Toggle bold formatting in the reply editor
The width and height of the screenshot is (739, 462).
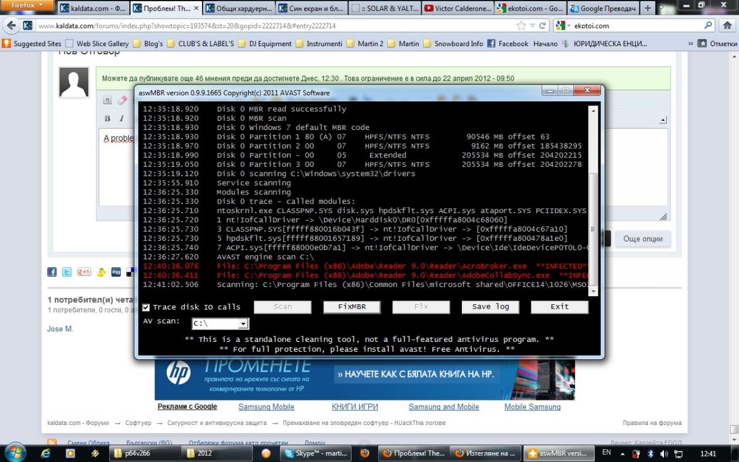(107, 118)
